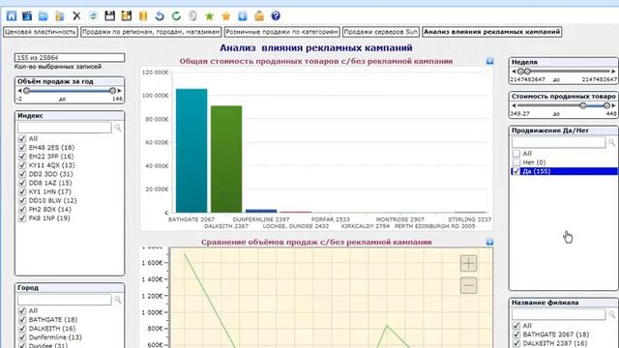The image size is (619, 348).
Task: Toggle the FK8 1NP (19) checkbox
Action: [22, 218]
